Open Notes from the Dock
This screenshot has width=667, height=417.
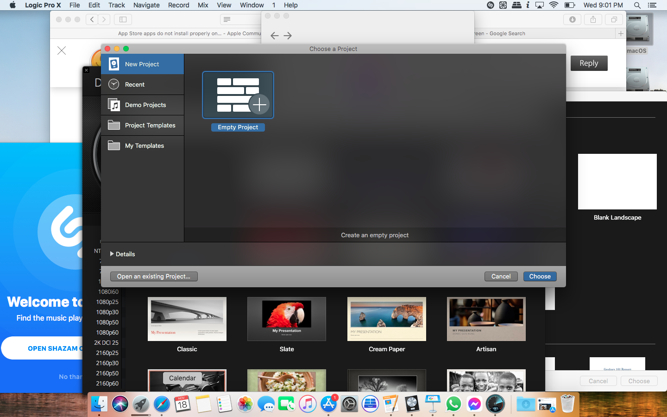[203, 404]
